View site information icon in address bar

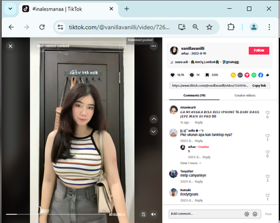tap(60, 27)
